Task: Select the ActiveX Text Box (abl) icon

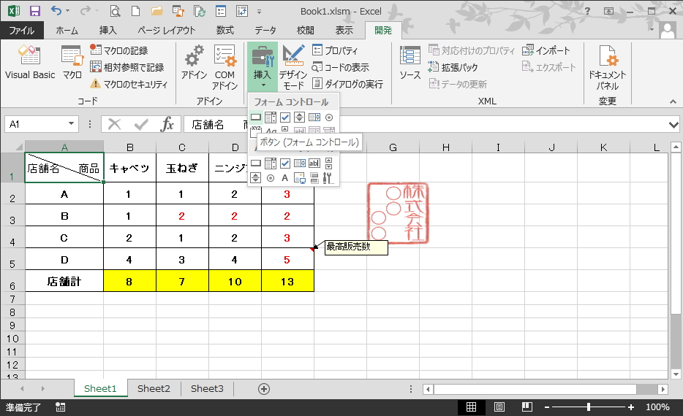Action: pos(314,163)
